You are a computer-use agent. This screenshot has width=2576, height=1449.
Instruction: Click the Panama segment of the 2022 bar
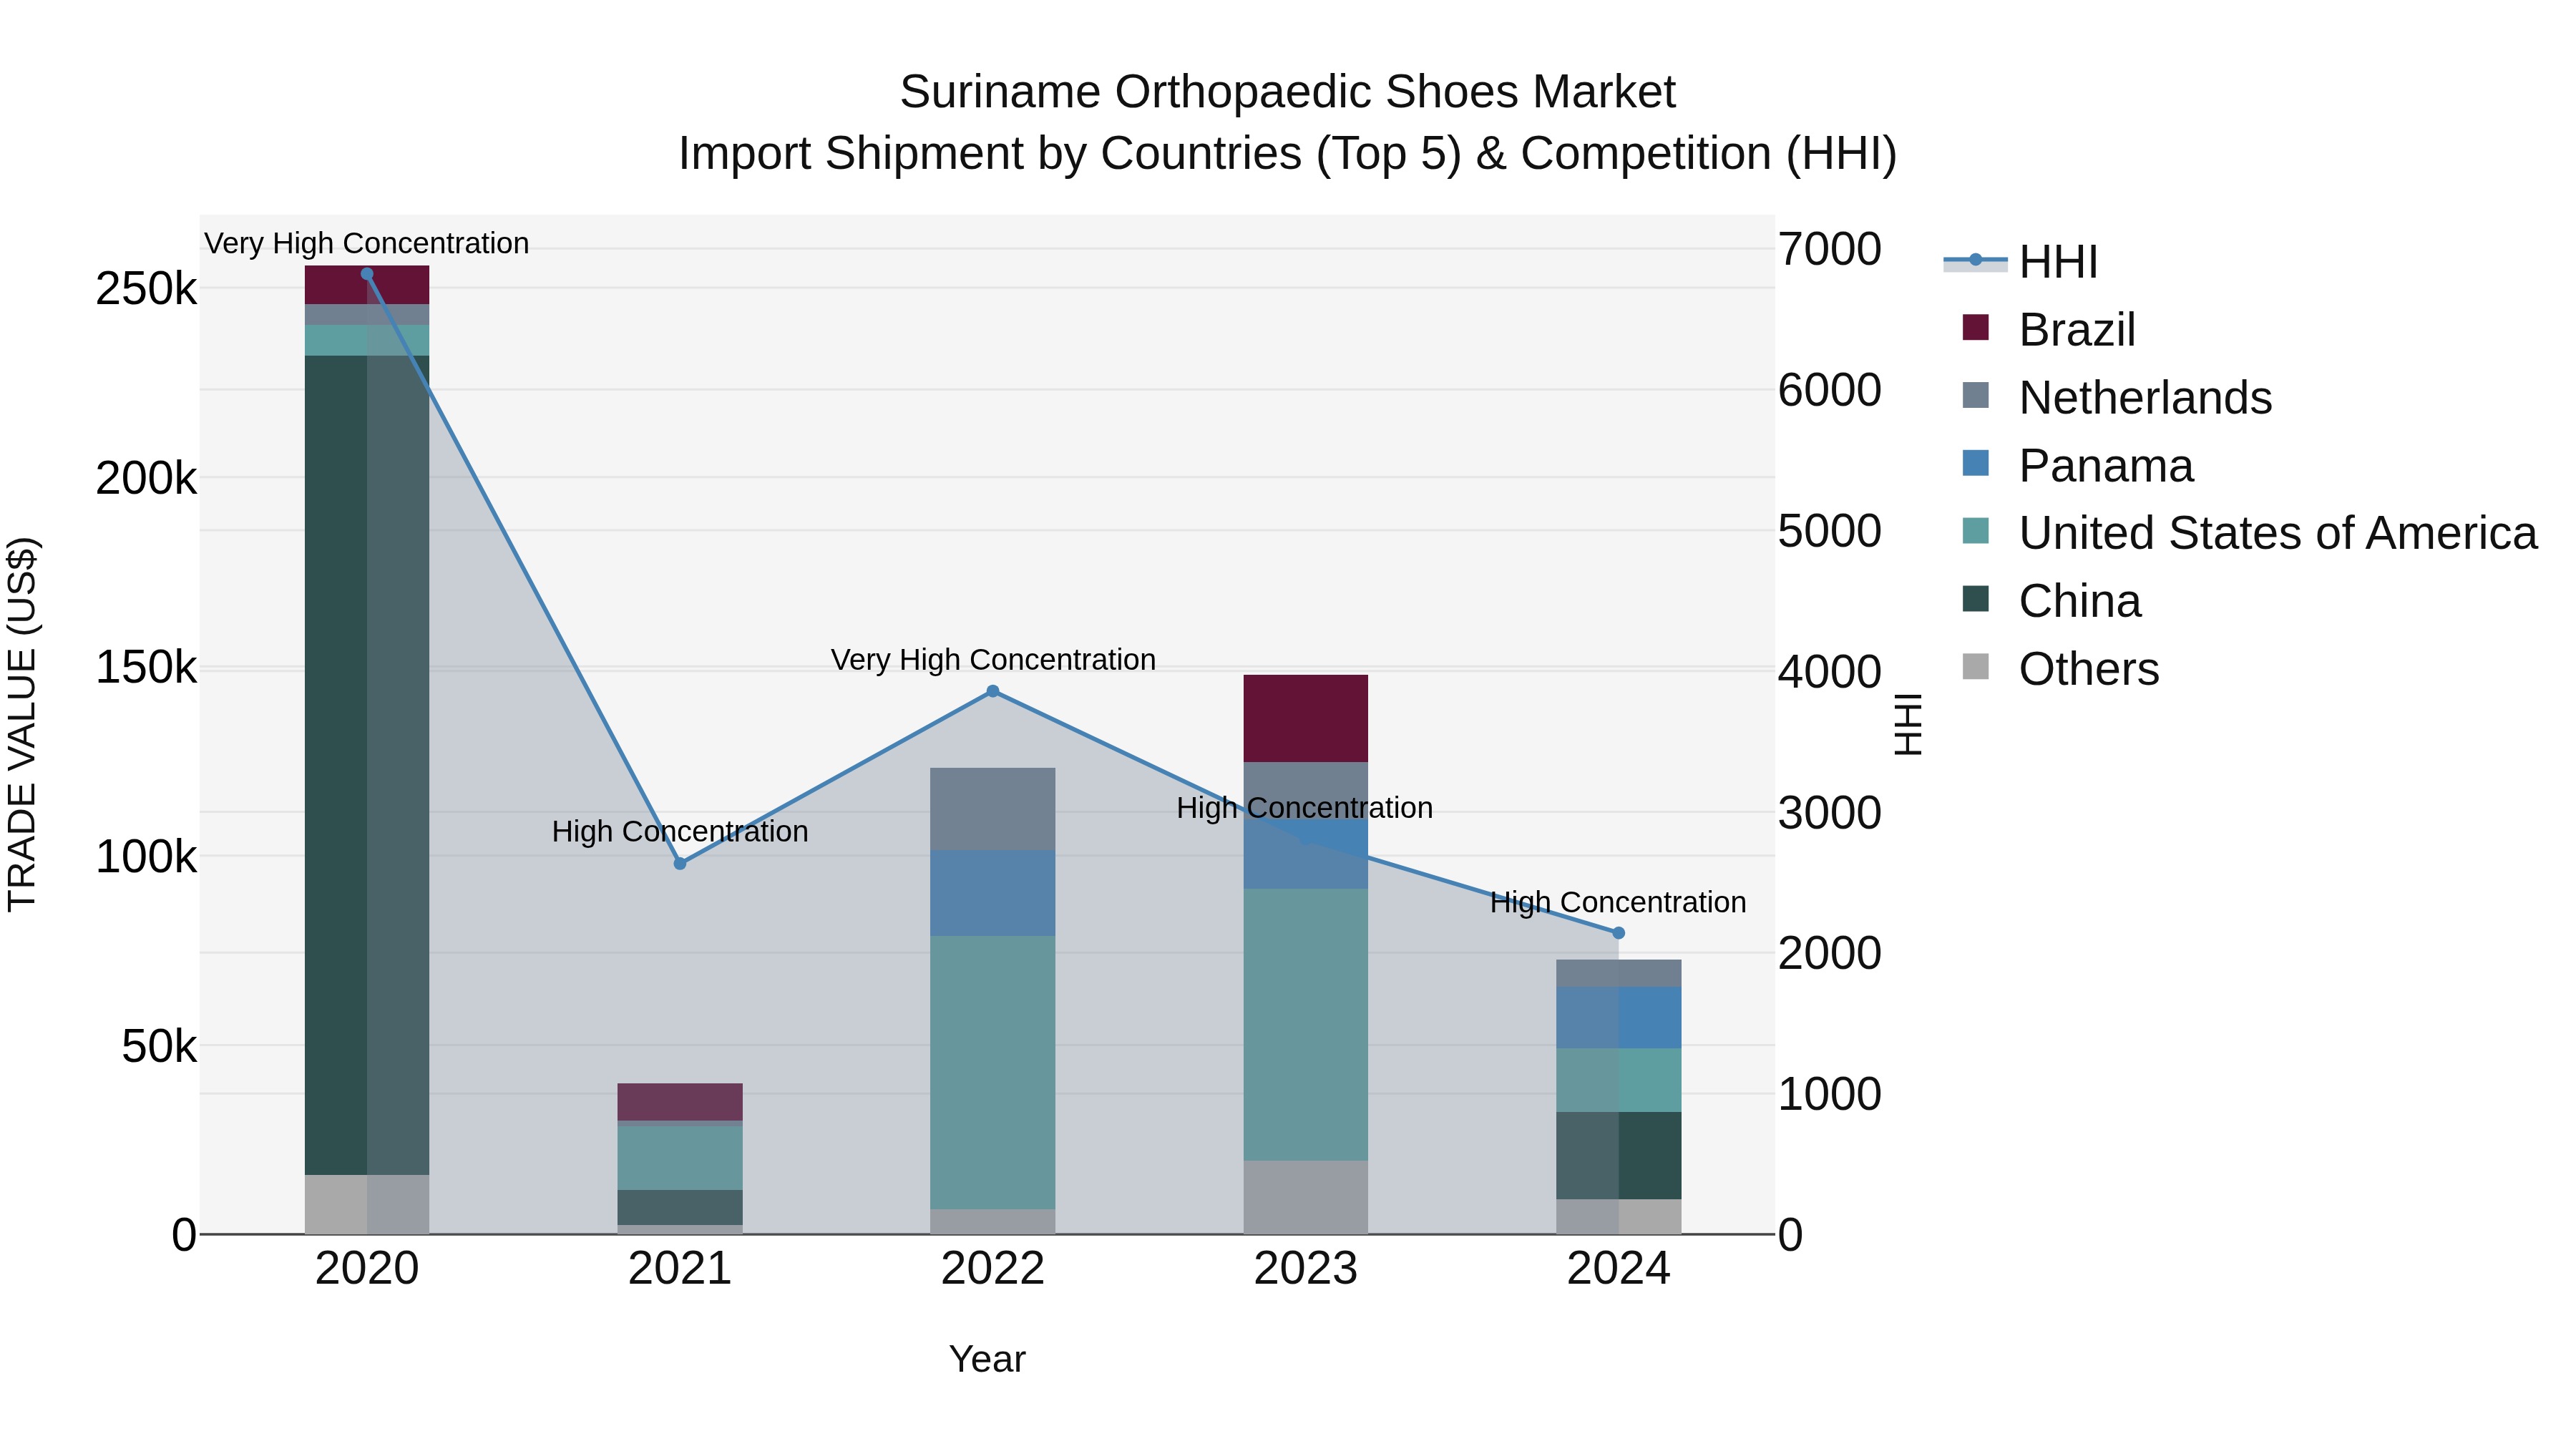pyautogui.click(x=993, y=894)
